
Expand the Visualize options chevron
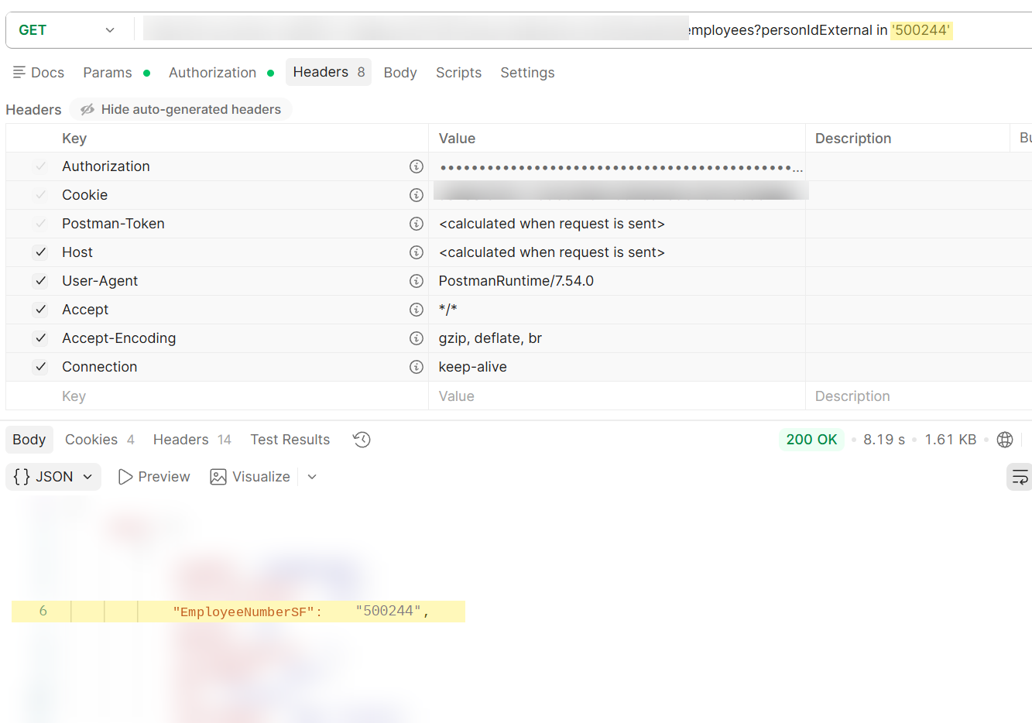point(312,477)
